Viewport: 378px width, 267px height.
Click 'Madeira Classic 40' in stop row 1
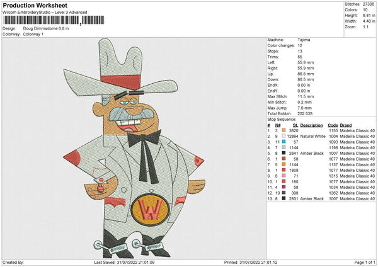point(357,130)
